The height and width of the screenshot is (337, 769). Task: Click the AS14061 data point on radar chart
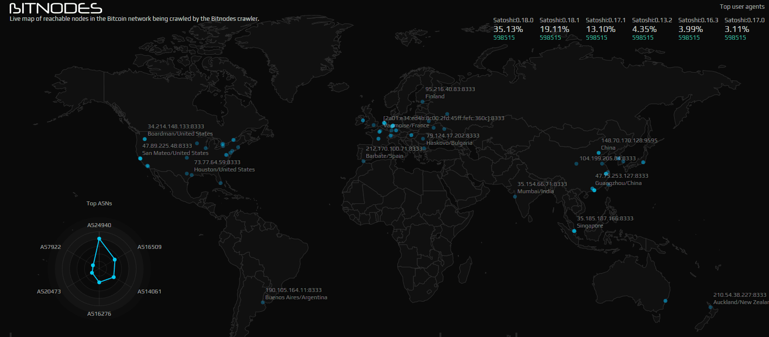click(114, 277)
